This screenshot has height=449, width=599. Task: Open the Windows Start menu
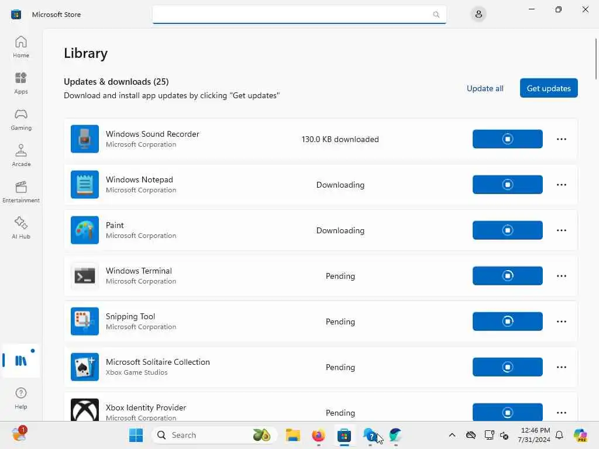coord(136,435)
